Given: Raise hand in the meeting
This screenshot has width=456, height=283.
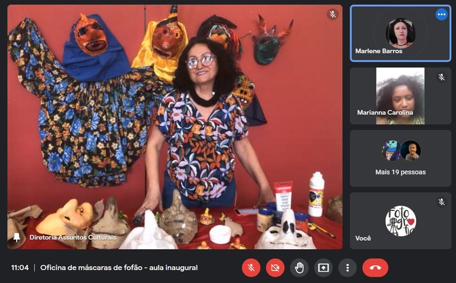Looking at the screenshot, I should [299, 268].
